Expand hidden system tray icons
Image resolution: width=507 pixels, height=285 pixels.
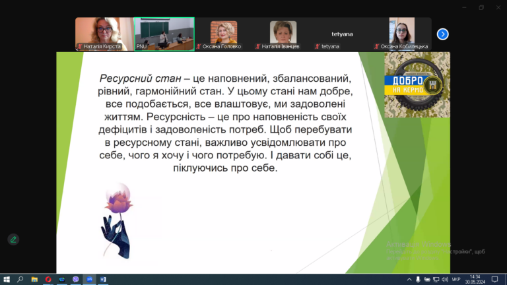click(x=409, y=280)
